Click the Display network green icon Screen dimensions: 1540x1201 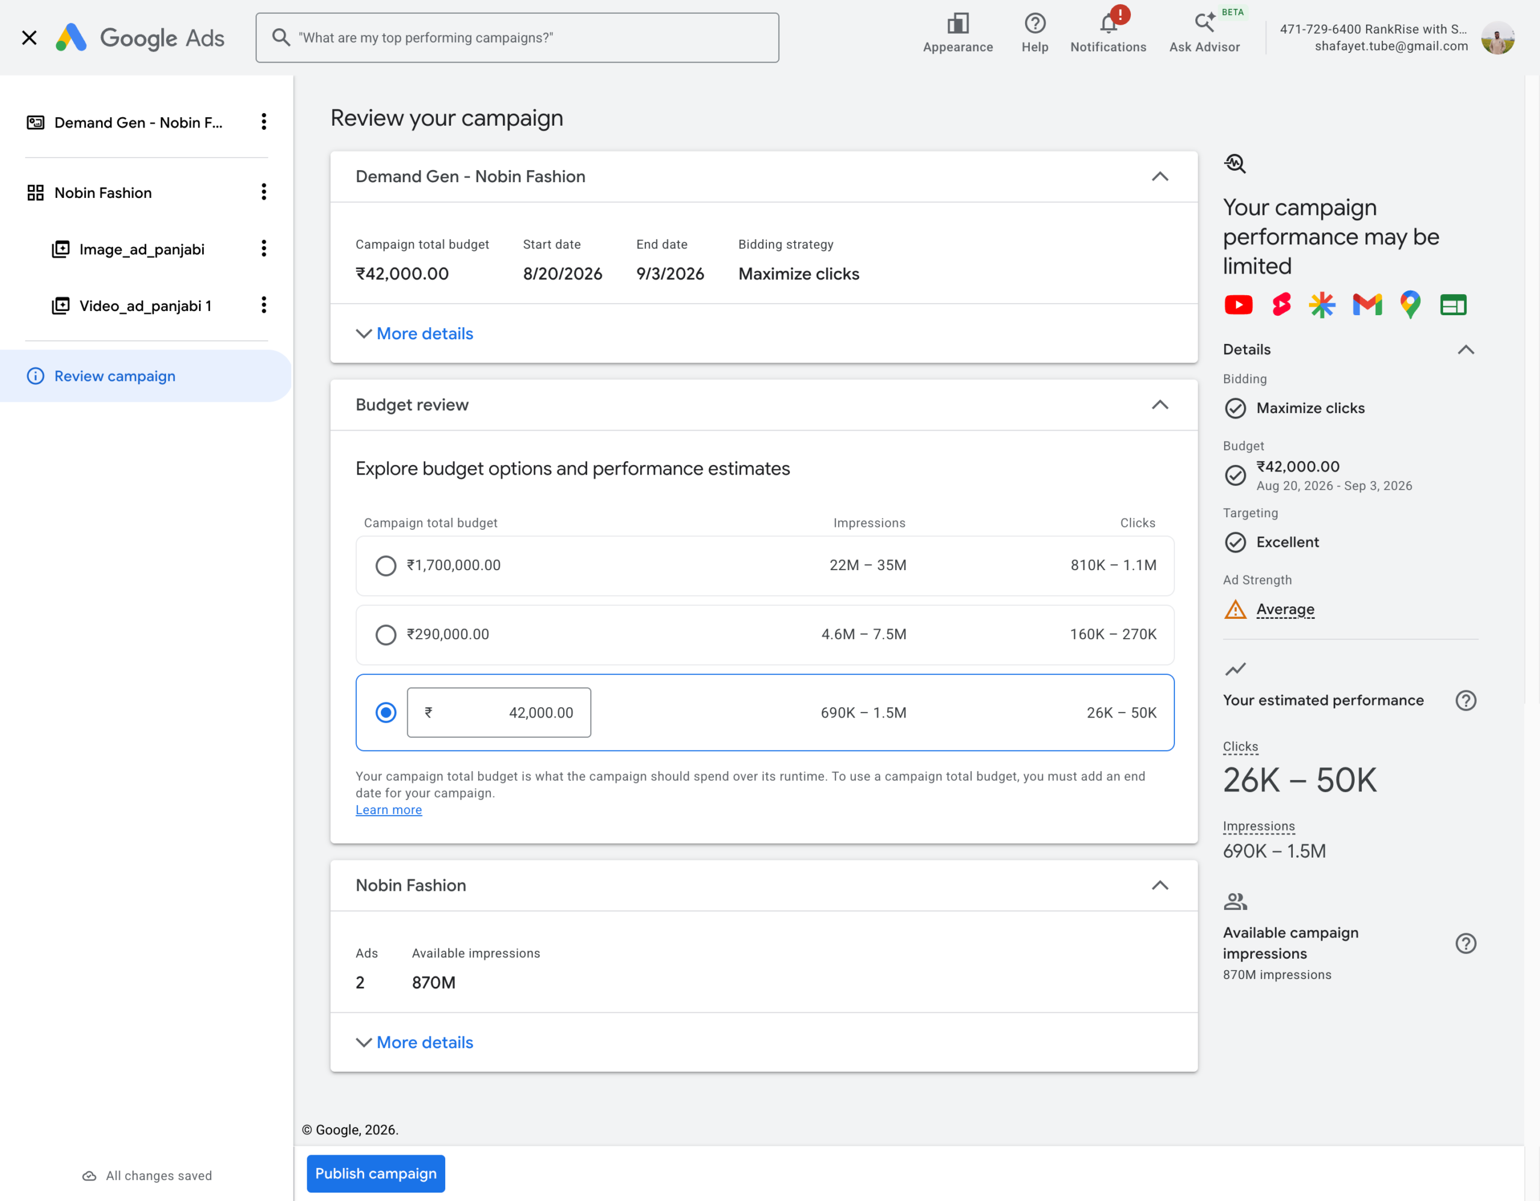(x=1453, y=304)
